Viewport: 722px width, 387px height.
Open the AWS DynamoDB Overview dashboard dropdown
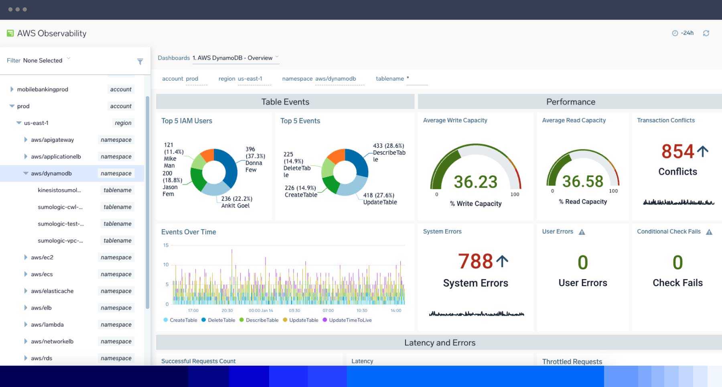point(236,58)
